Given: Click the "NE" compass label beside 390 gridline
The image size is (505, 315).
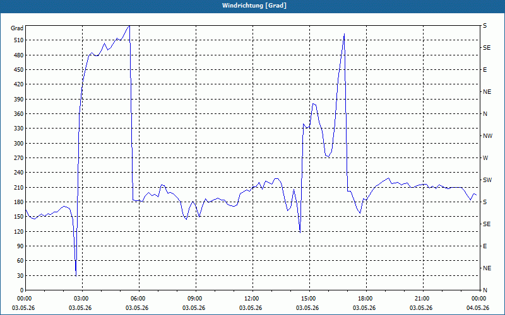Looking at the screenshot, I should point(487,92).
